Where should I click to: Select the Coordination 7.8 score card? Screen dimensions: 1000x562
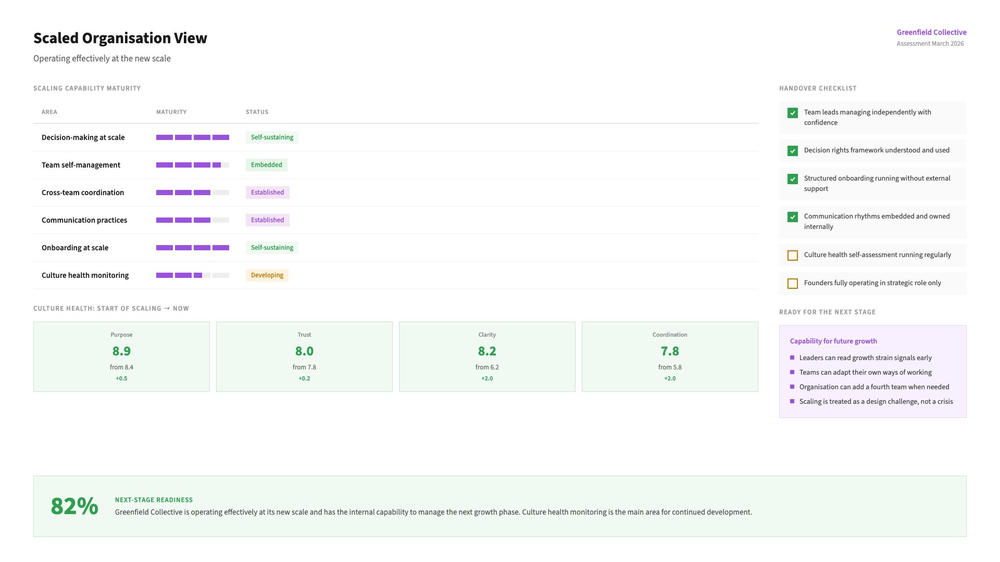670,356
